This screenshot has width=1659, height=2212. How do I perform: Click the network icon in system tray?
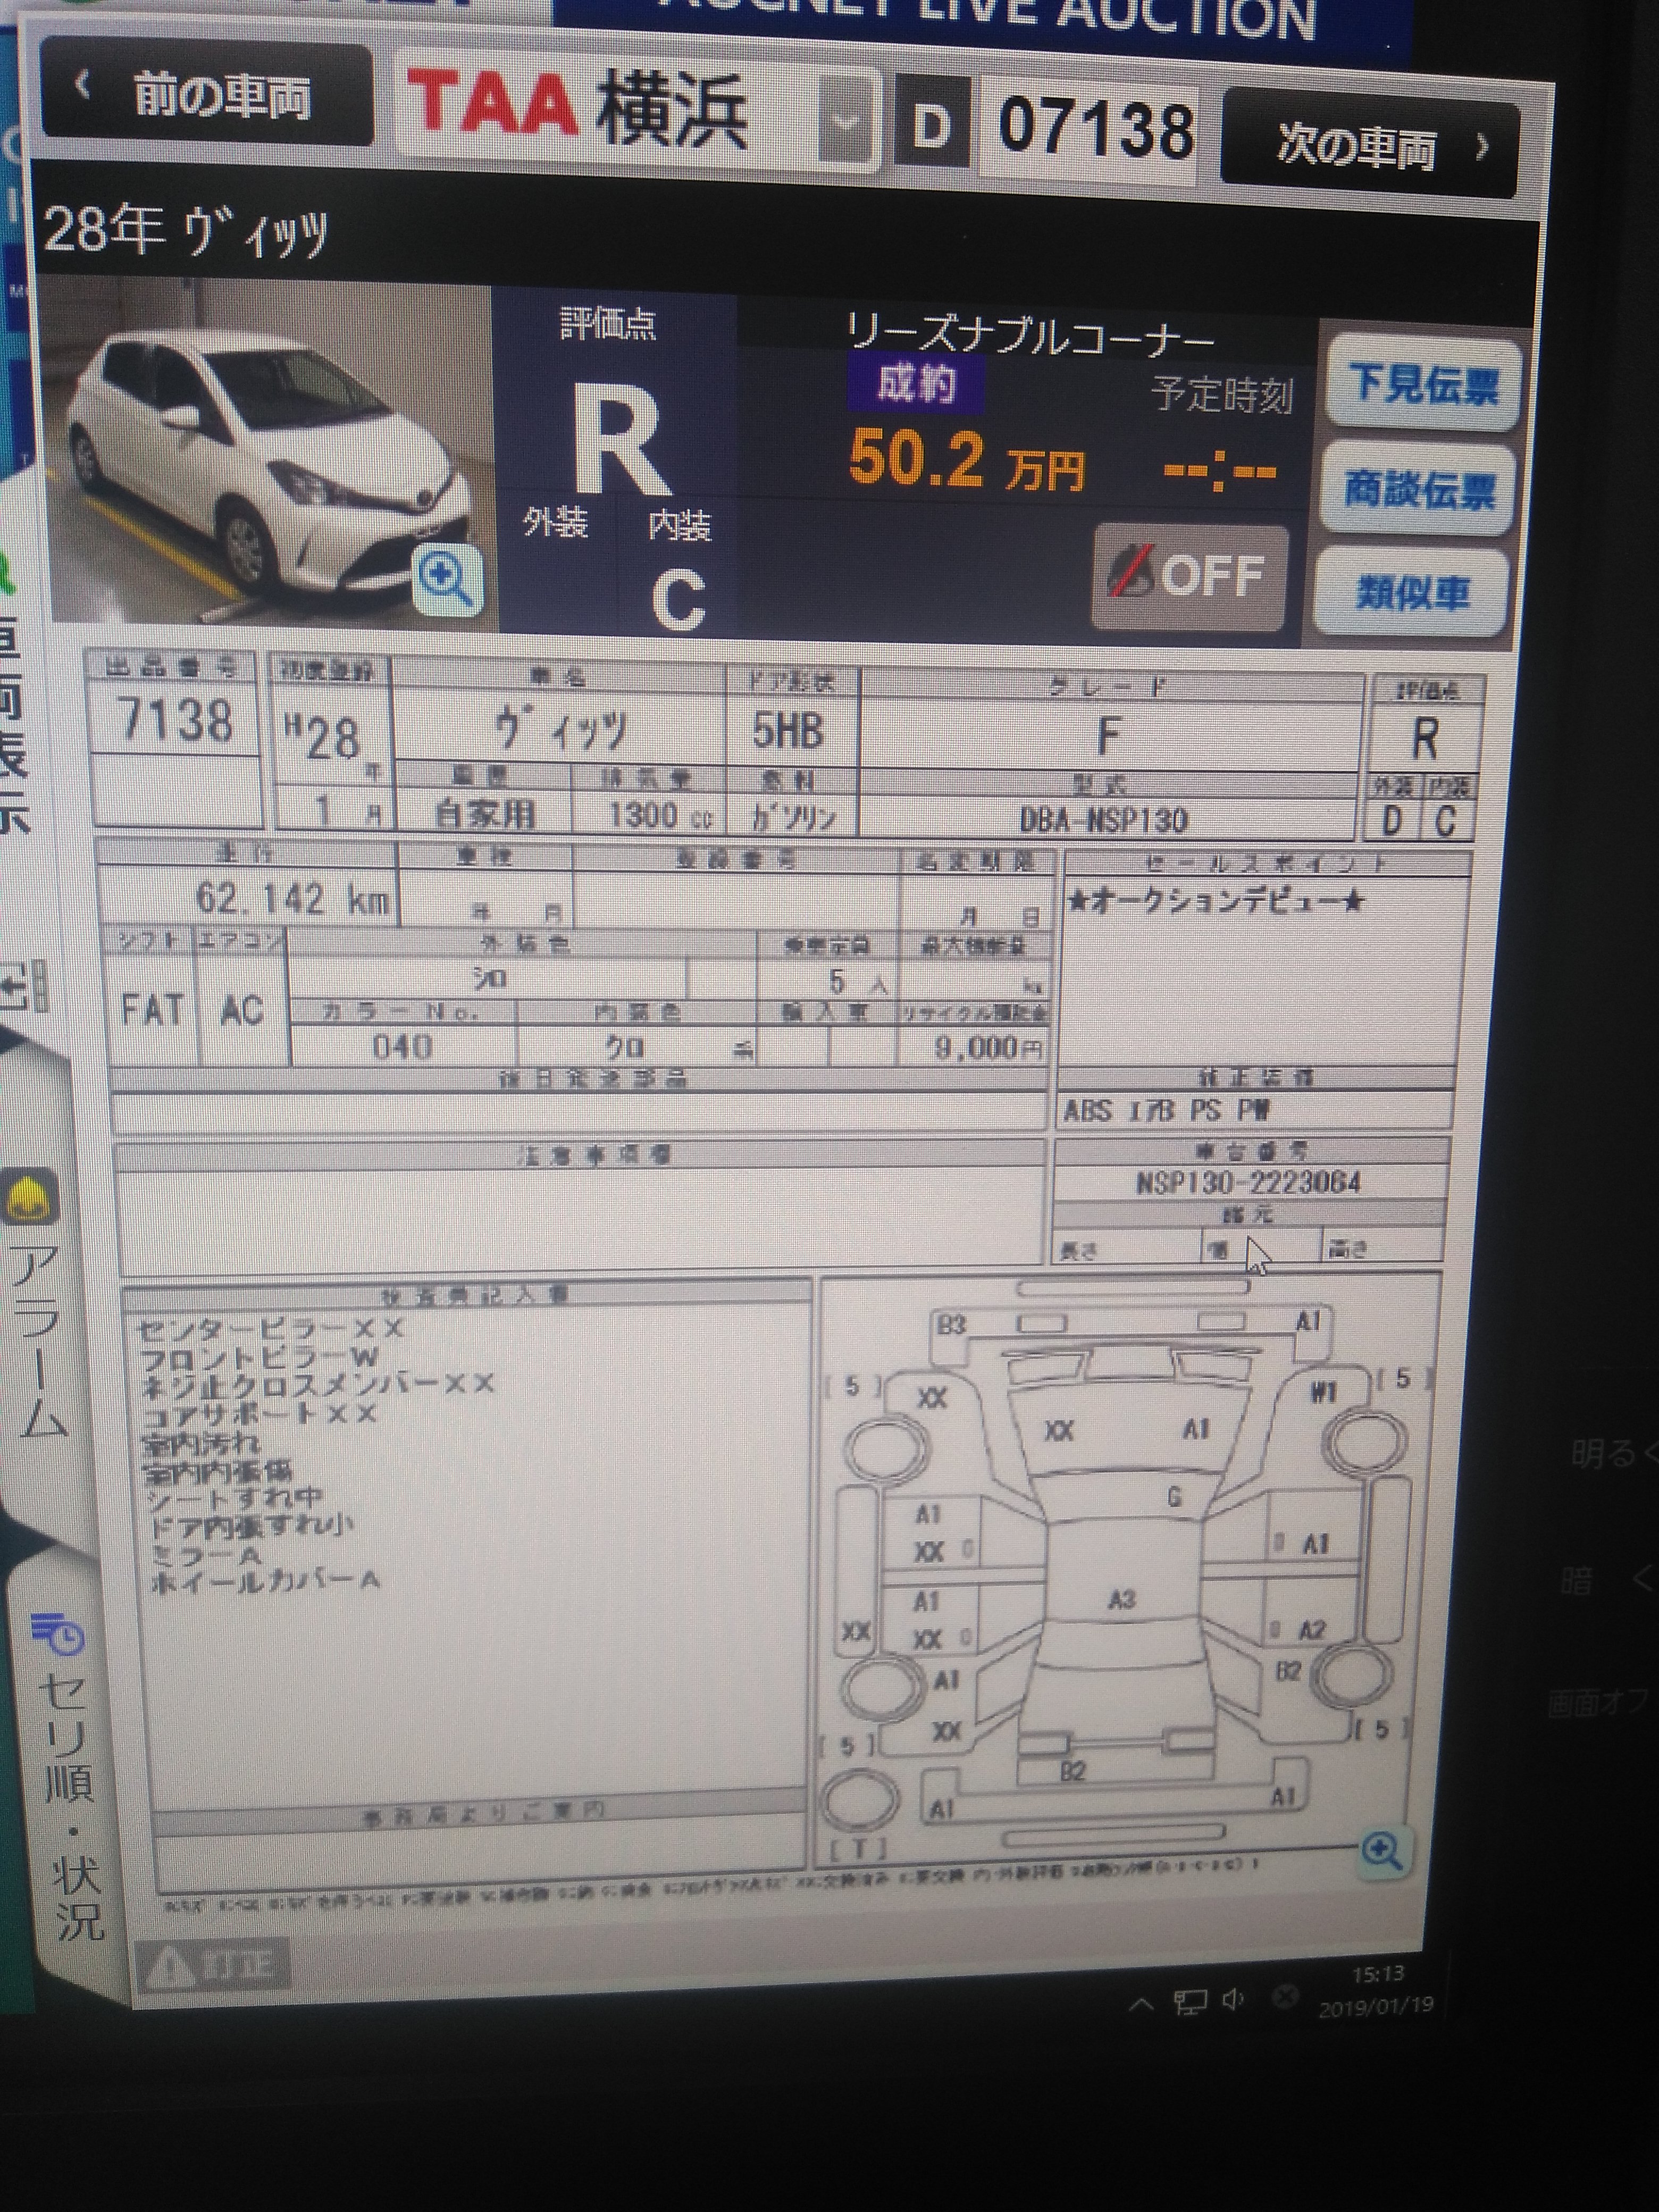pos(1190,2002)
